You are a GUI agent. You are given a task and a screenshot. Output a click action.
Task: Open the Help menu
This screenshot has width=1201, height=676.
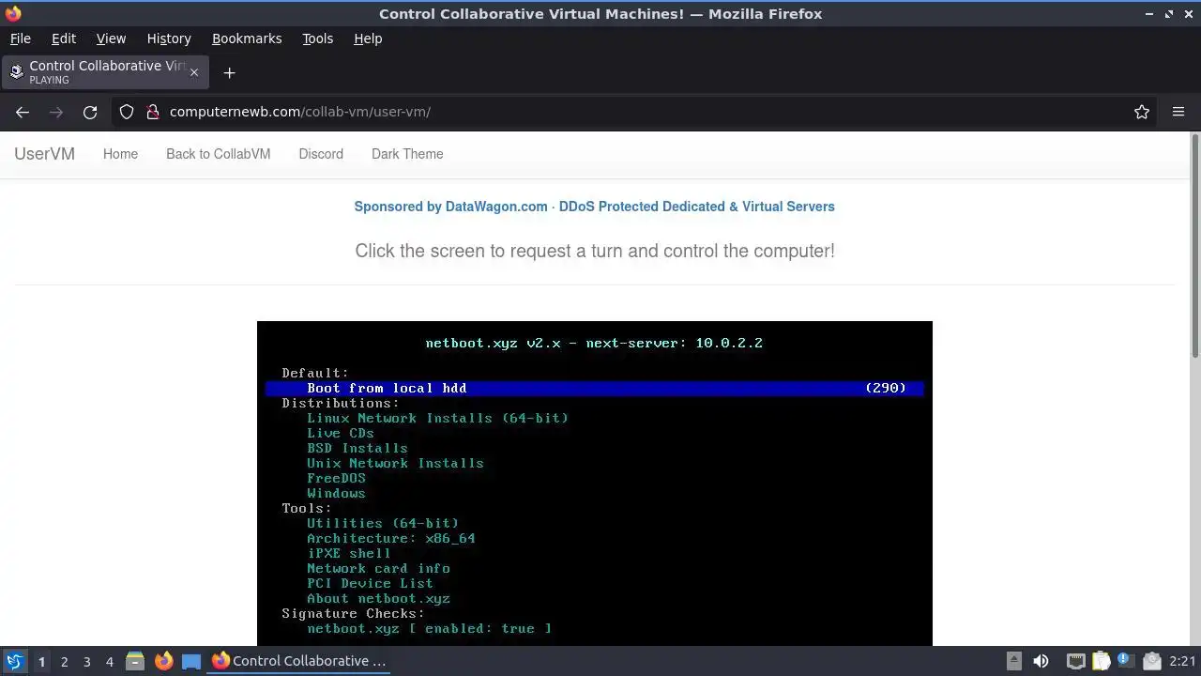[x=368, y=38]
